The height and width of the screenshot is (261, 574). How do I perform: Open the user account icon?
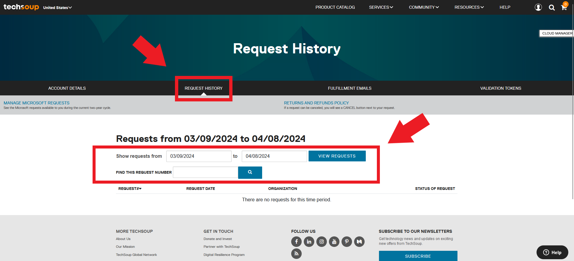pos(538,7)
